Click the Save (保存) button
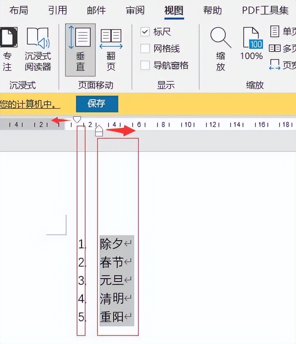The image size is (296, 344). [x=97, y=104]
